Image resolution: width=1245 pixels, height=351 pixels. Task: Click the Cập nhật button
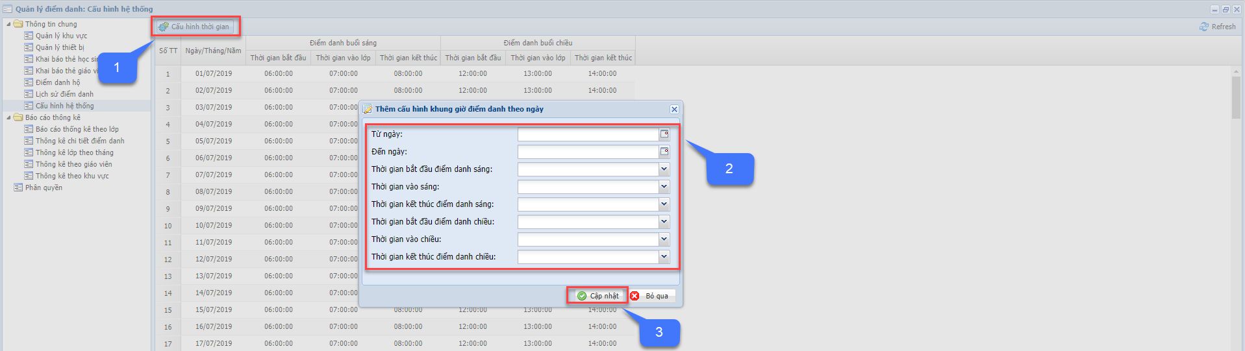tap(597, 296)
